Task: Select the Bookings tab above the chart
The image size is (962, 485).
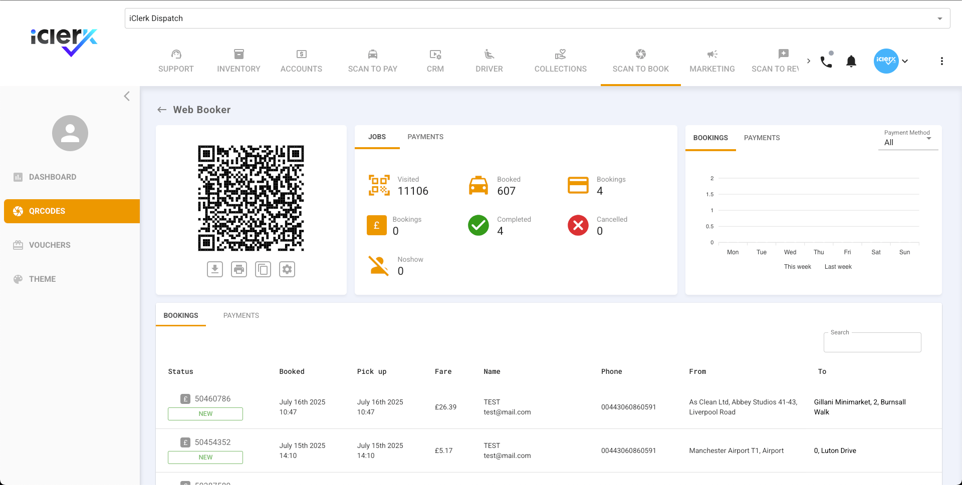Action: [x=710, y=138]
